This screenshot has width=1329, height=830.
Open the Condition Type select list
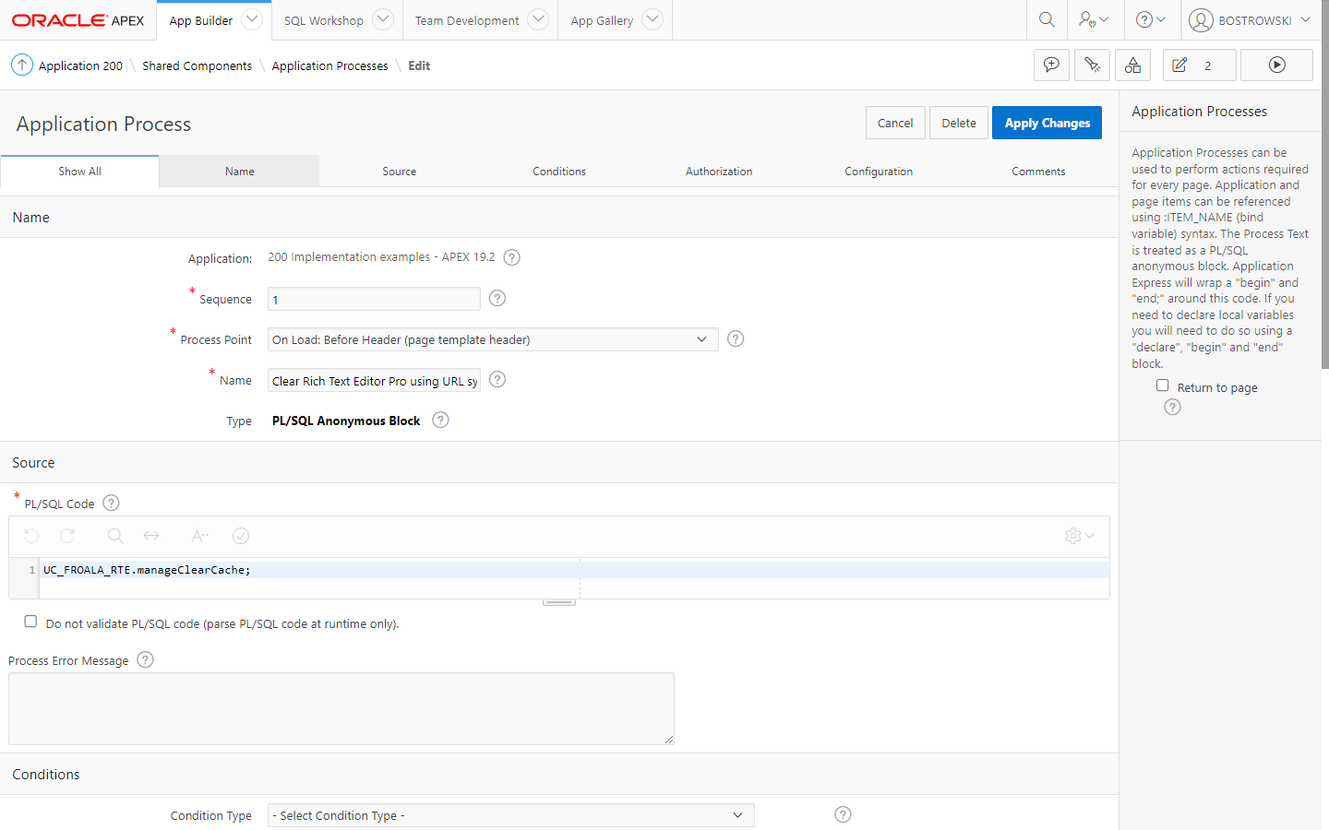[510, 815]
